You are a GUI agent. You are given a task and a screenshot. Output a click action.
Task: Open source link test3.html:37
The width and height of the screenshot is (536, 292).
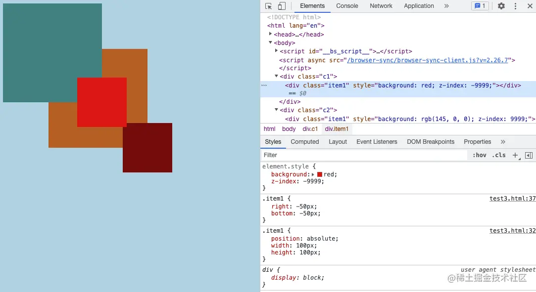coord(512,199)
